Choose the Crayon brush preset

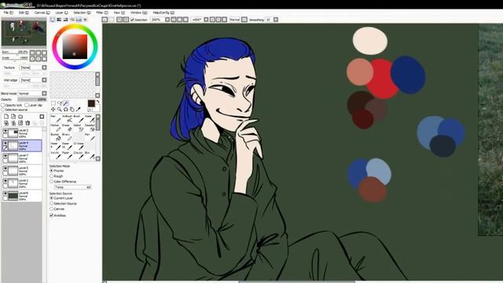(79, 156)
